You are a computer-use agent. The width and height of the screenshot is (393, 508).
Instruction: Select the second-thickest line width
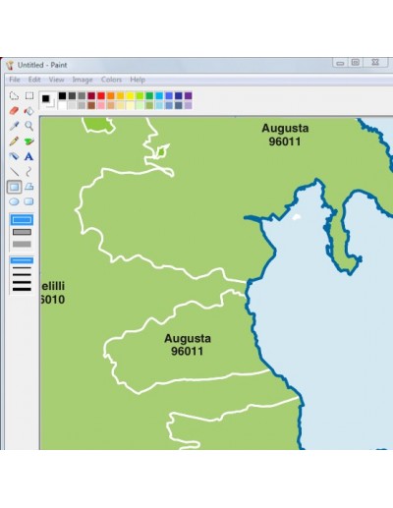22,282
